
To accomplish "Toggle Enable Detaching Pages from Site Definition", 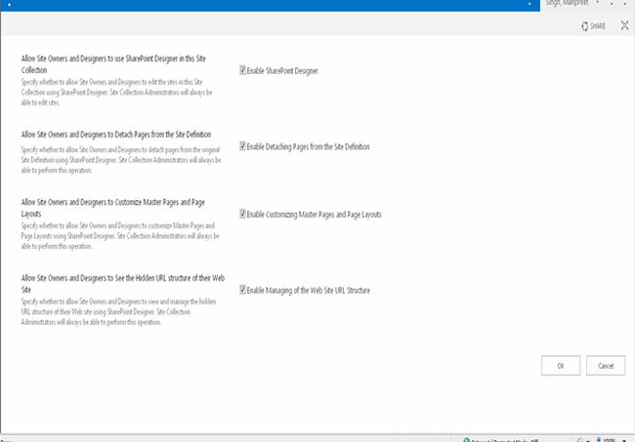I will point(242,146).
